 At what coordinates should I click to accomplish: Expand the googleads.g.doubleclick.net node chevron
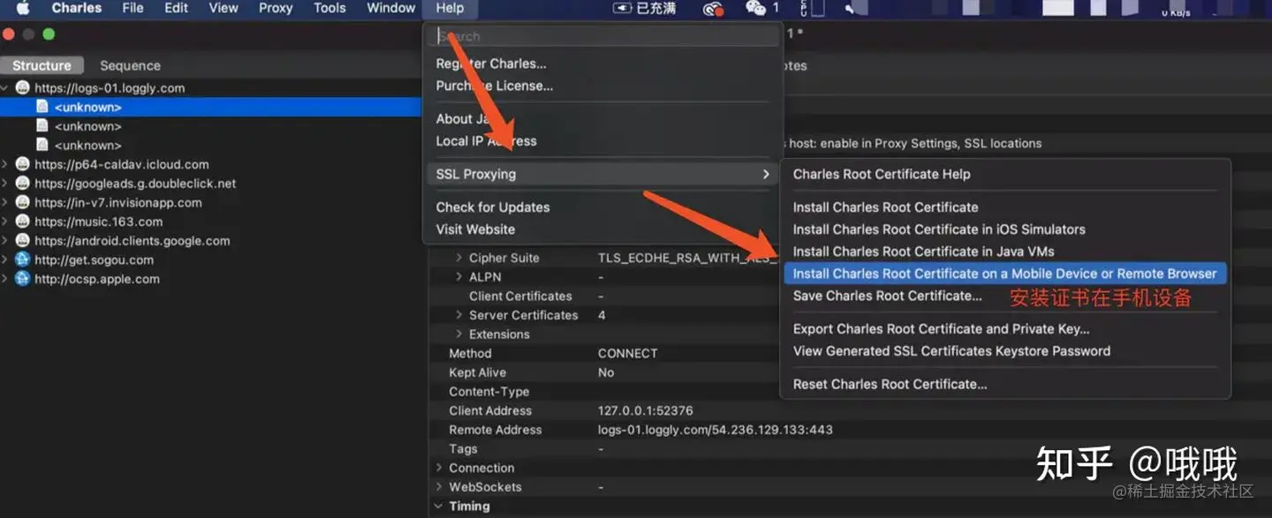(5, 184)
